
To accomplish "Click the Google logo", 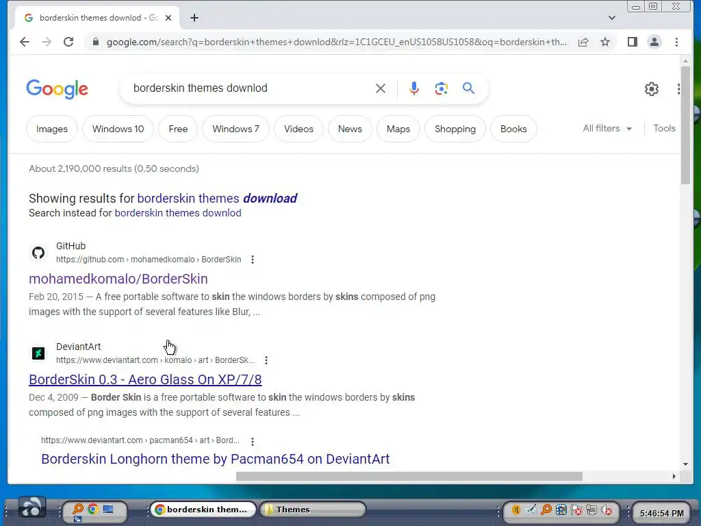I will [58, 89].
